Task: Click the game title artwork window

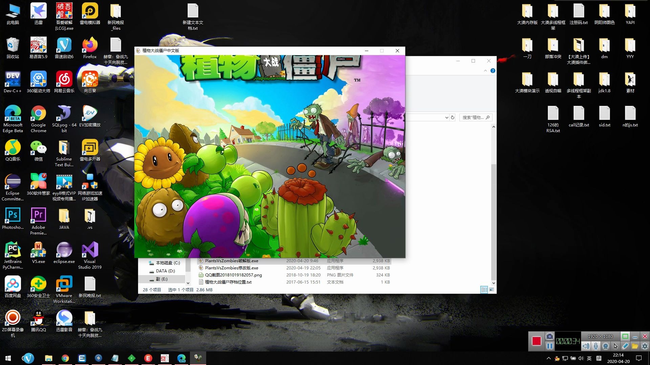Action: (x=270, y=156)
